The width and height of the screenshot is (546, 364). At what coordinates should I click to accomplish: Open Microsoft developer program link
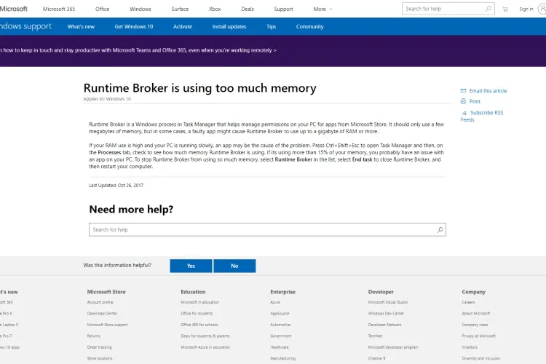(393, 347)
